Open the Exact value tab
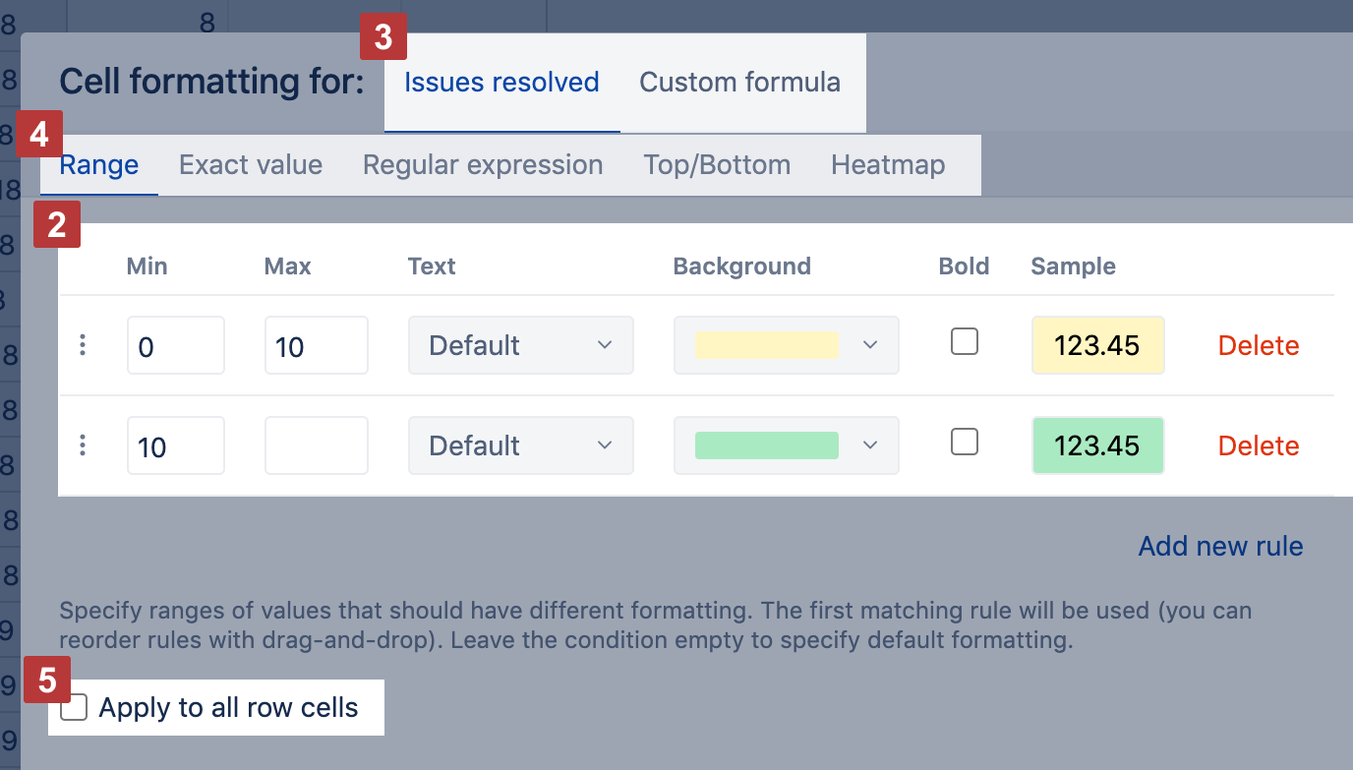The width and height of the screenshot is (1353, 770). (251, 164)
